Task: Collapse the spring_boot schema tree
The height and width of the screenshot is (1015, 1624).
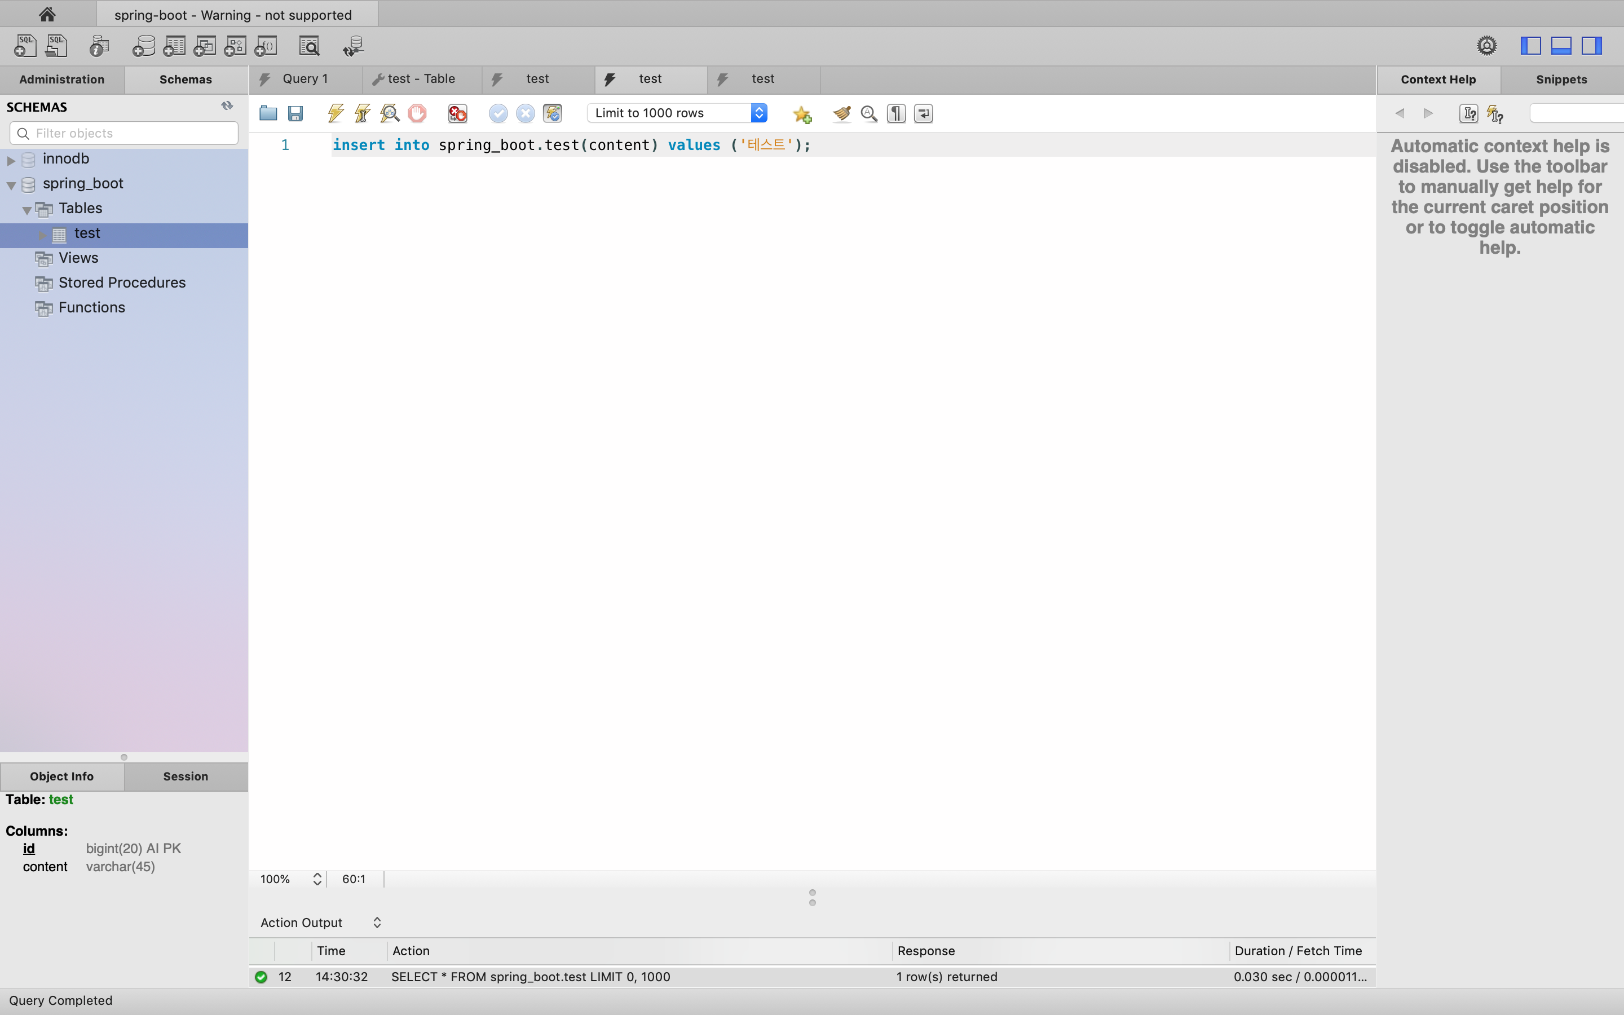Action: (x=11, y=186)
